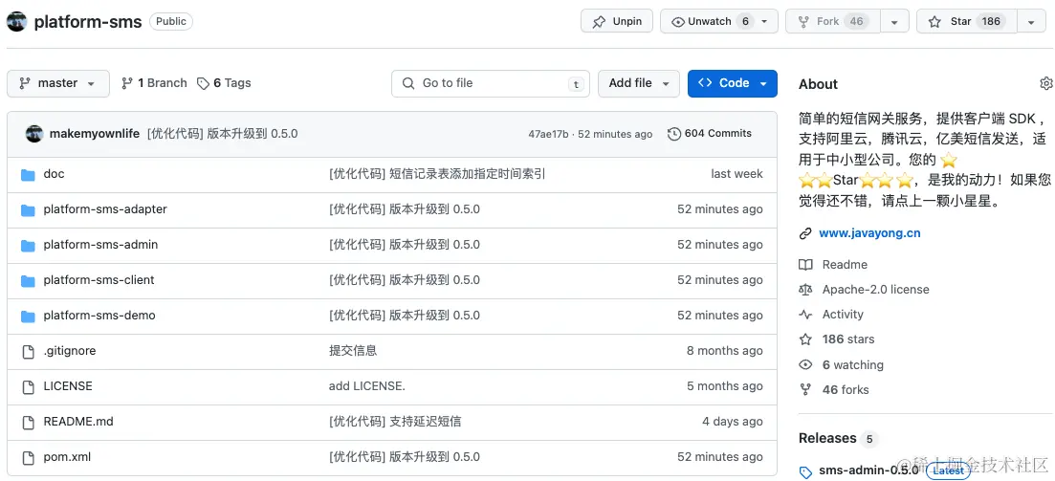Open the Unwatch notifications dropdown

tap(719, 22)
